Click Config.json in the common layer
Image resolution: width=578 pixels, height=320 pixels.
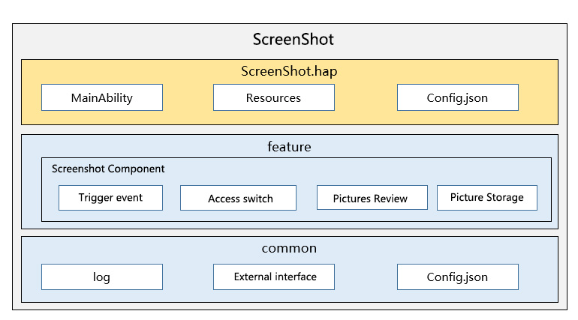457,277
